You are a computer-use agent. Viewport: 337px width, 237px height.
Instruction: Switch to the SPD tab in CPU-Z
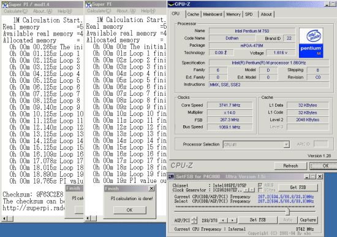pyautogui.click(x=249, y=14)
